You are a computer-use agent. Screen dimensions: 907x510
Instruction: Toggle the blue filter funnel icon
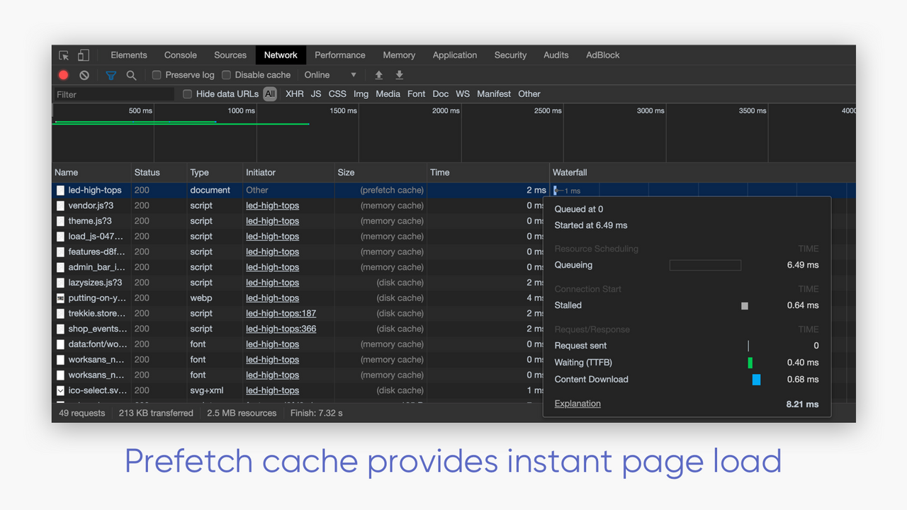coord(111,74)
